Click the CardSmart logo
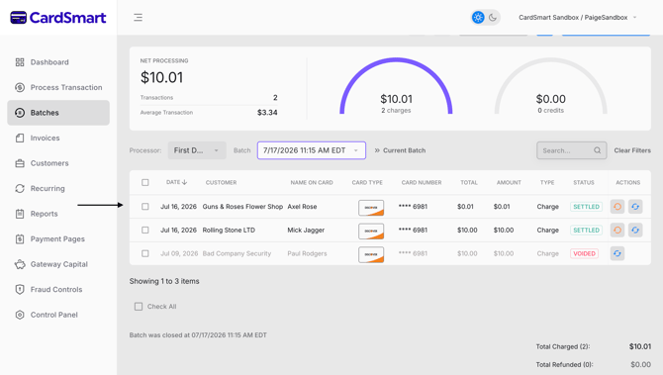663x375 pixels. [58, 18]
